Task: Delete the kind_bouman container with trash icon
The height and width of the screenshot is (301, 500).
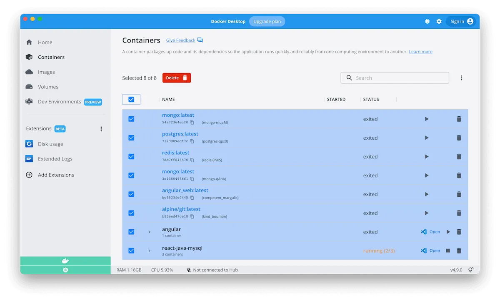Action: pos(459,213)
